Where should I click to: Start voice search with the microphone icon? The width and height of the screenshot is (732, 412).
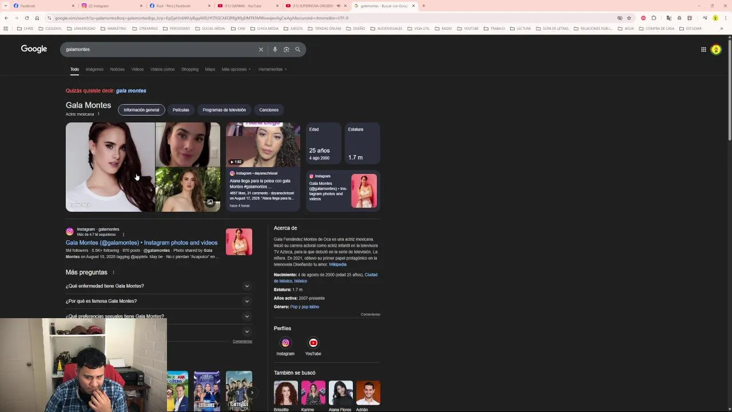(274, 49)
